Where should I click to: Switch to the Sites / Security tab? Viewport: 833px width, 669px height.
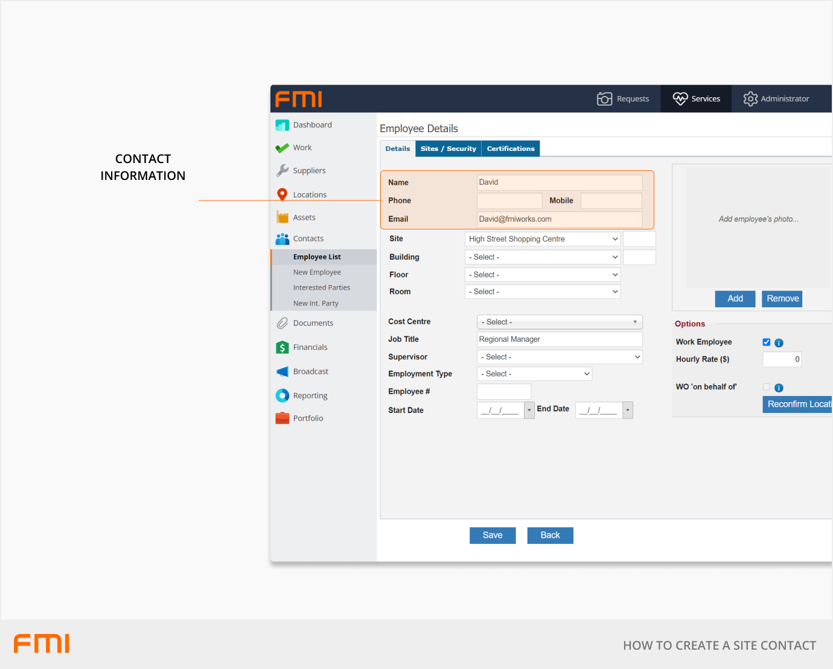point(448,149)
